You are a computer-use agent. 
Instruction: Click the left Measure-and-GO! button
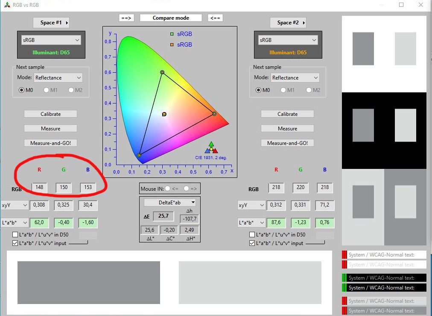pos(50,143)
